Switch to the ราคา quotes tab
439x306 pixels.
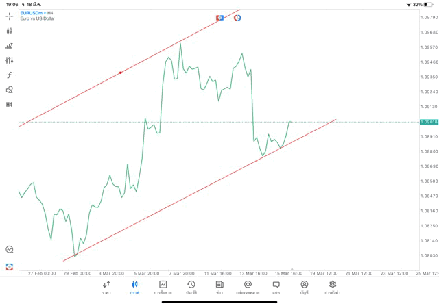click(106, 287)
